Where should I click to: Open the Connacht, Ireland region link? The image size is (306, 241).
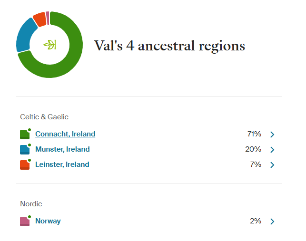pyautogui.click(x=65, y=134)
